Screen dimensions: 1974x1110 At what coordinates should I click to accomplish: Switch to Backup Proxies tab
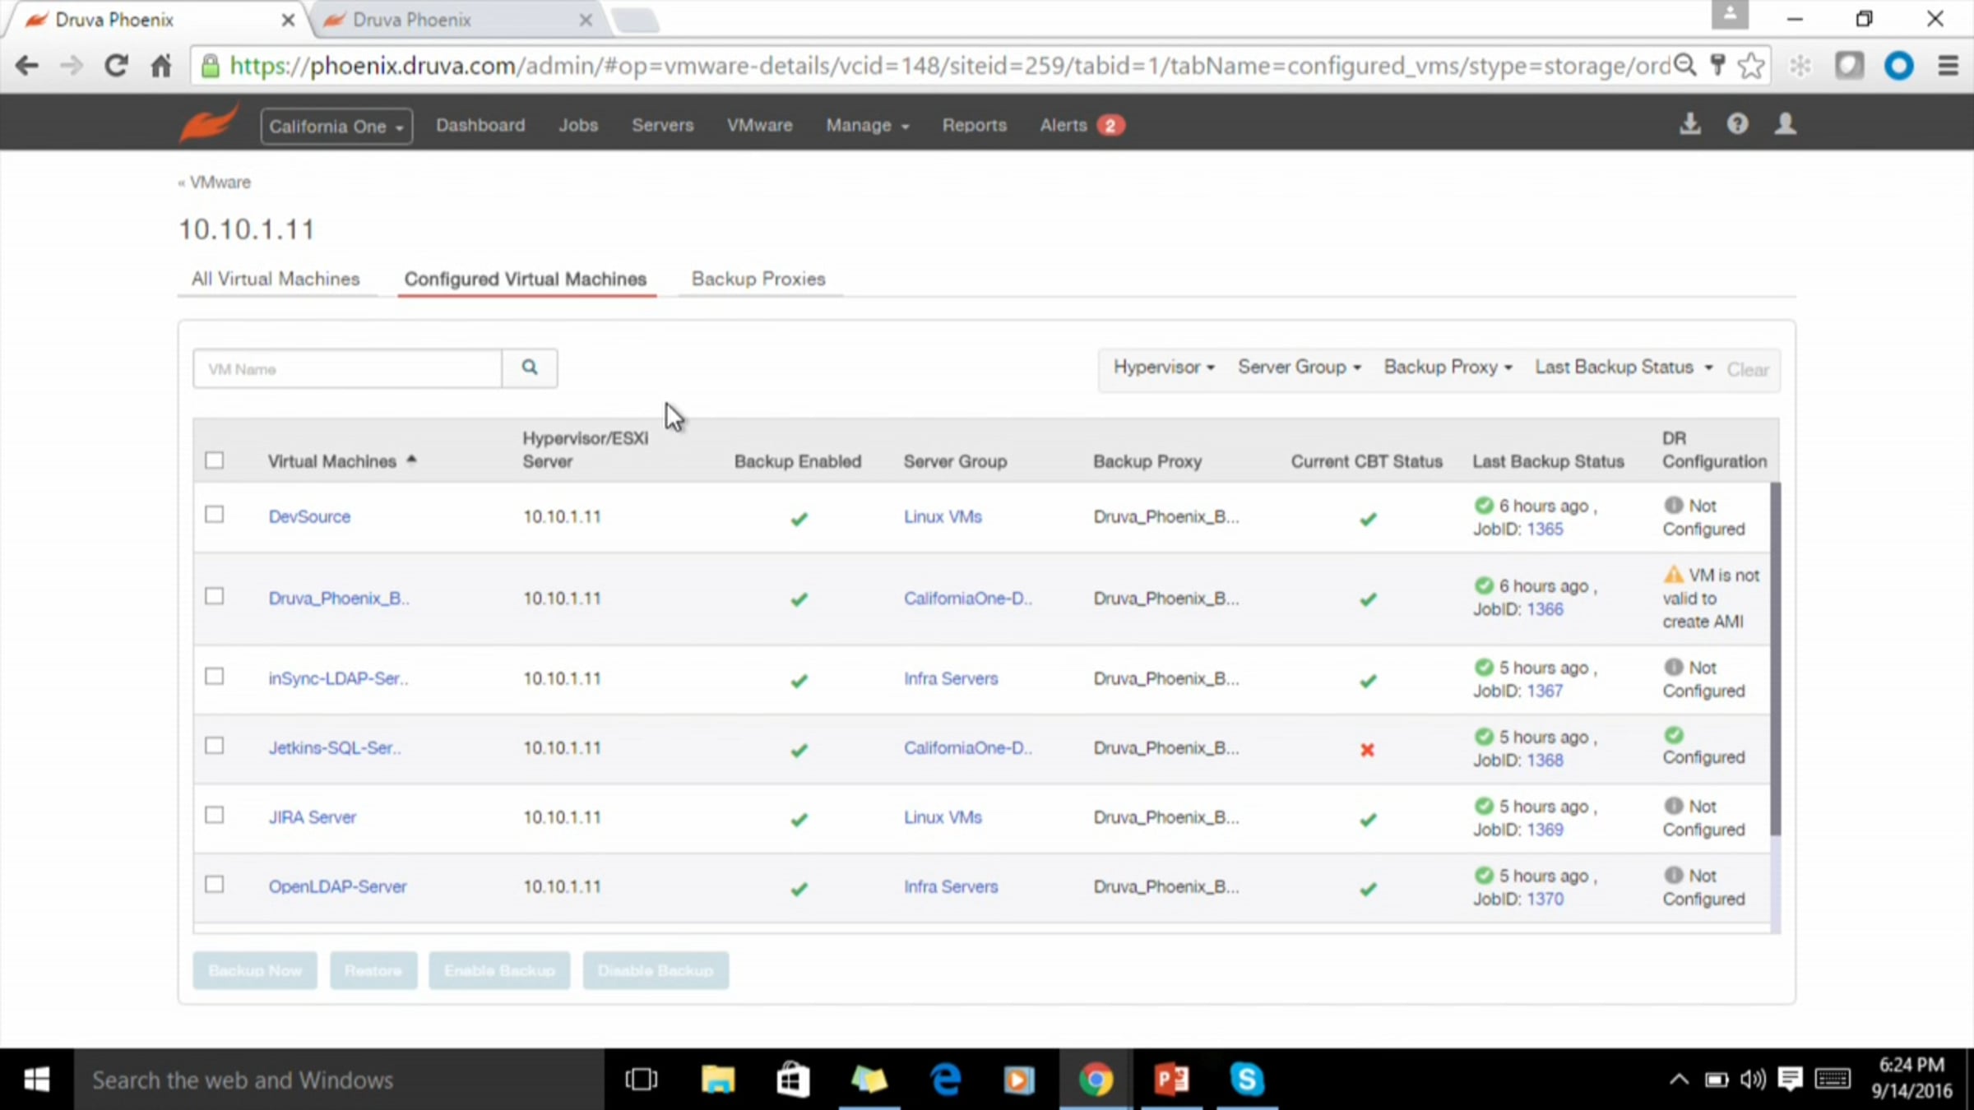[x=758, y=279]
